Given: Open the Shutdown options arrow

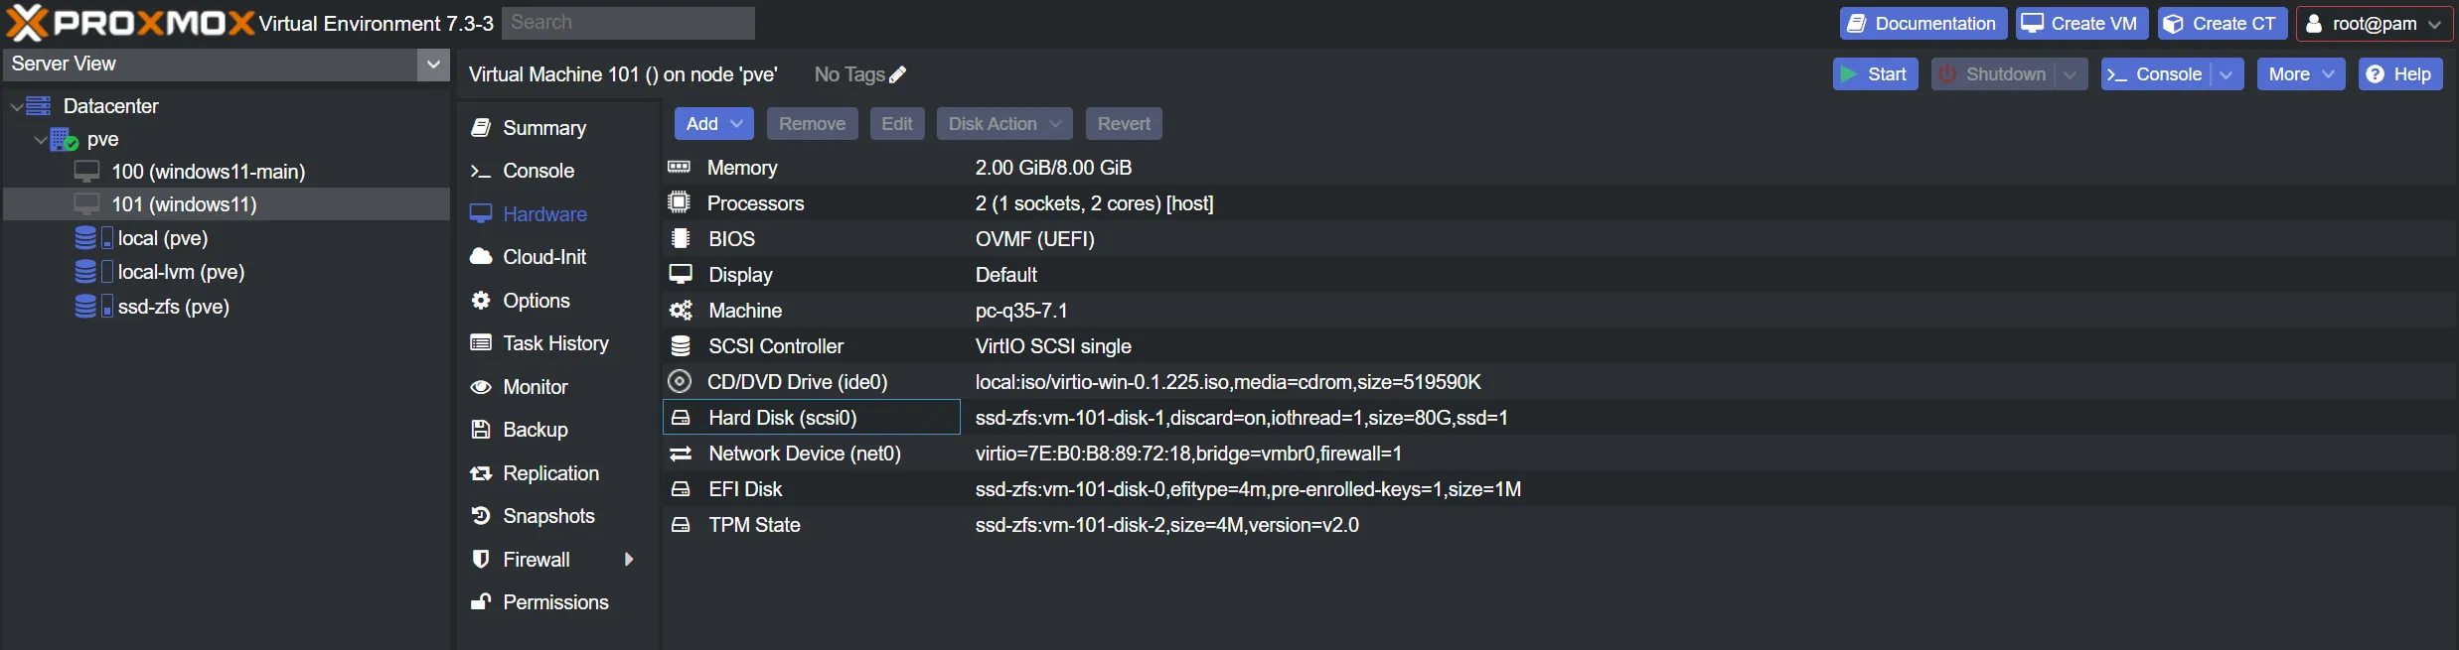Looking at the screenshot, I should coord(2071,74).
